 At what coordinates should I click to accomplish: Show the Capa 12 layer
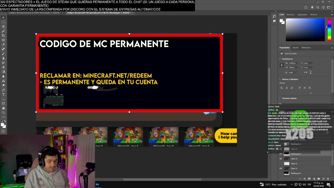pos(281,163)
